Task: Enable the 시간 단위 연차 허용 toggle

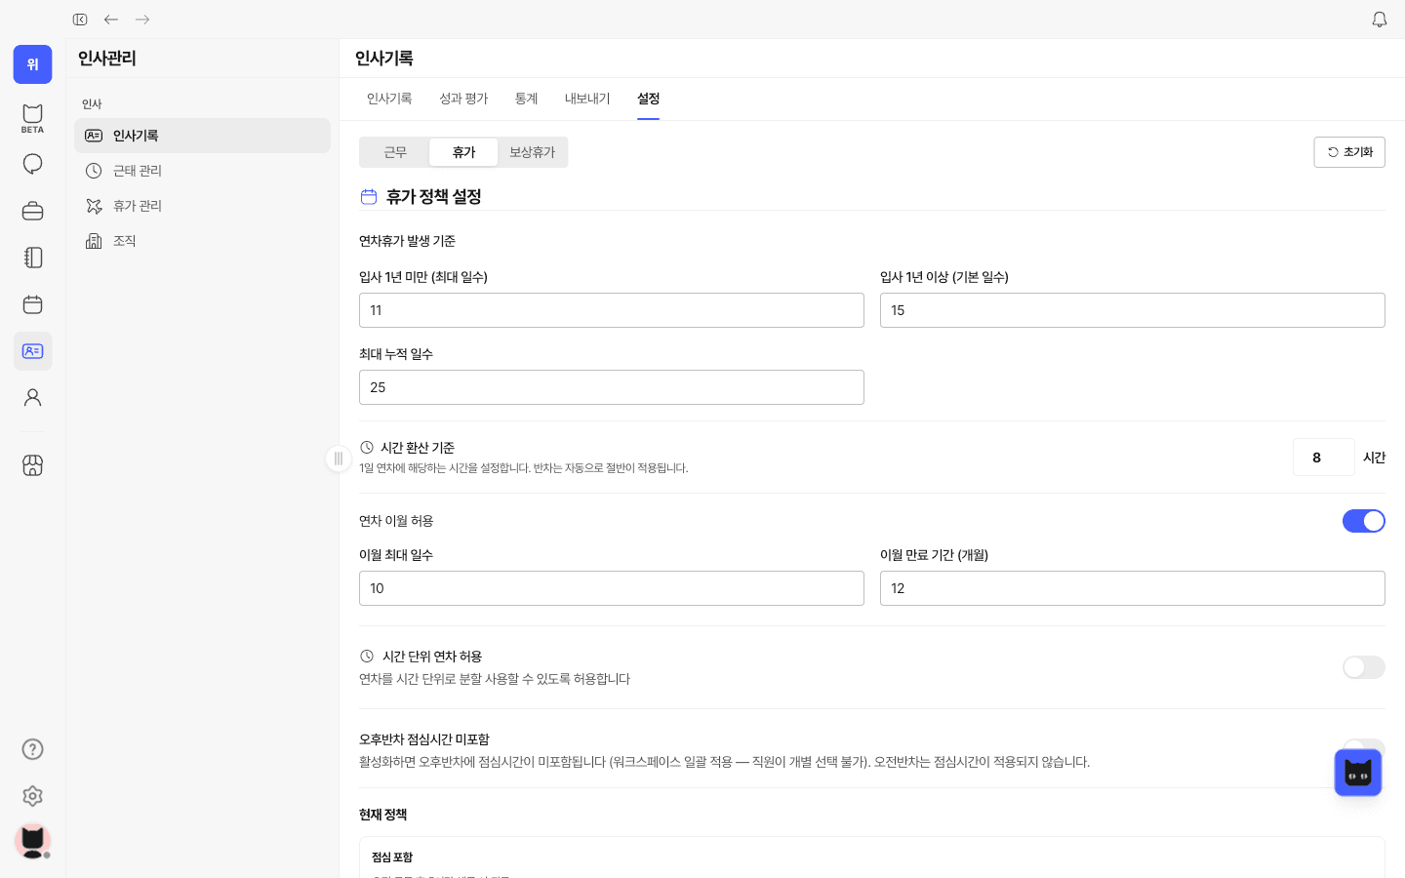Action: pos(1364,667)
